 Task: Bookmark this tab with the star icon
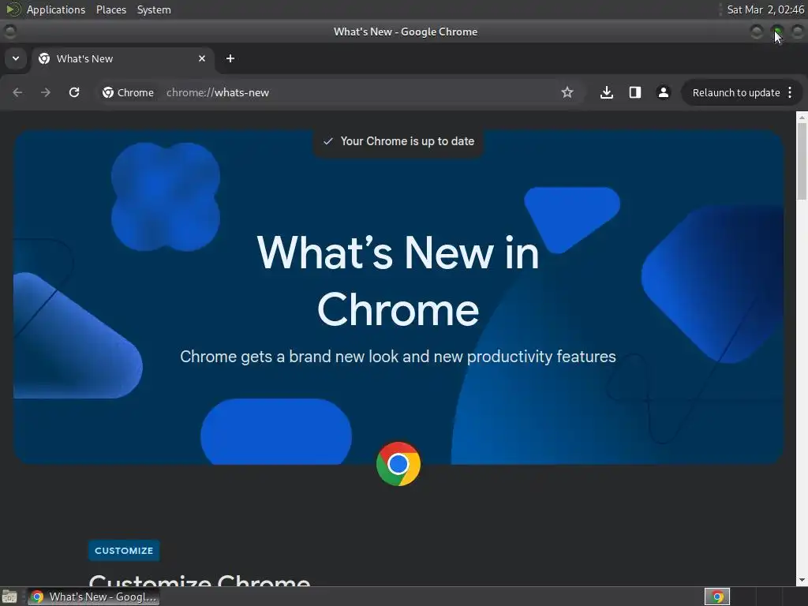567,92
